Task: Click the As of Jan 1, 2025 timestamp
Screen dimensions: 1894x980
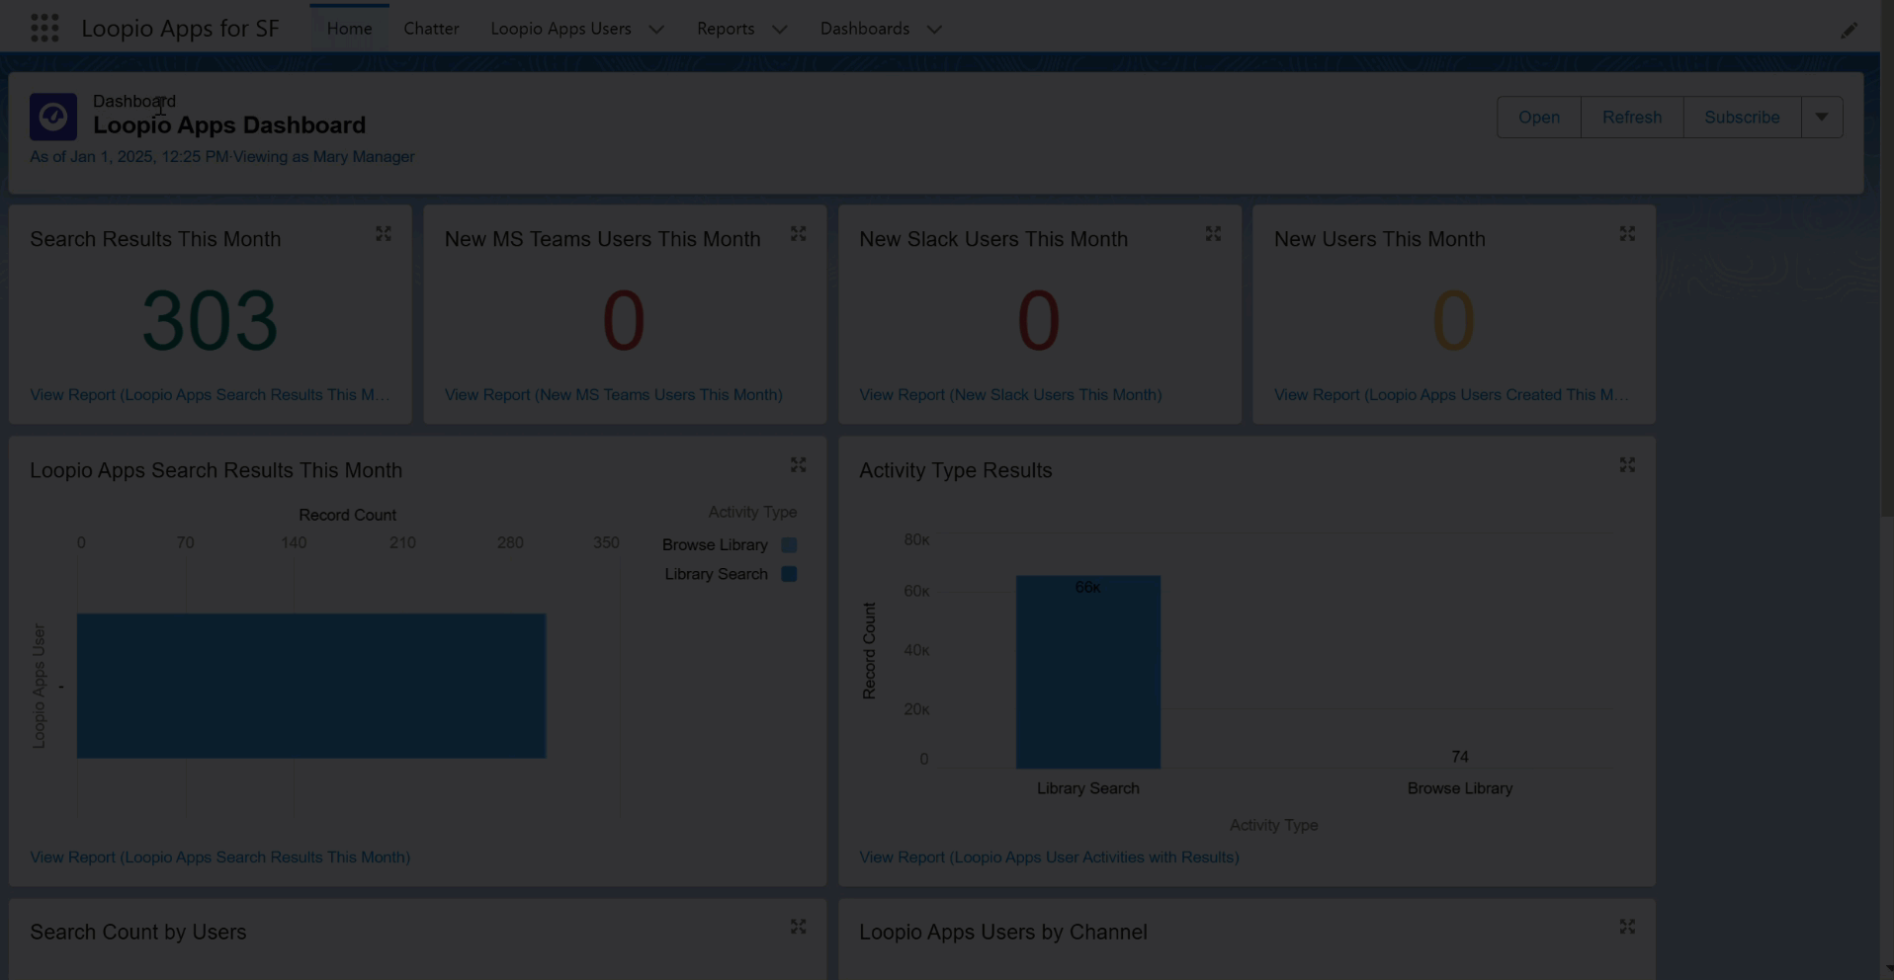Action: (129, 156)
